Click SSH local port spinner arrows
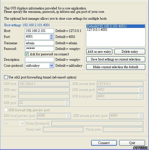 click(x=141, y=96)
